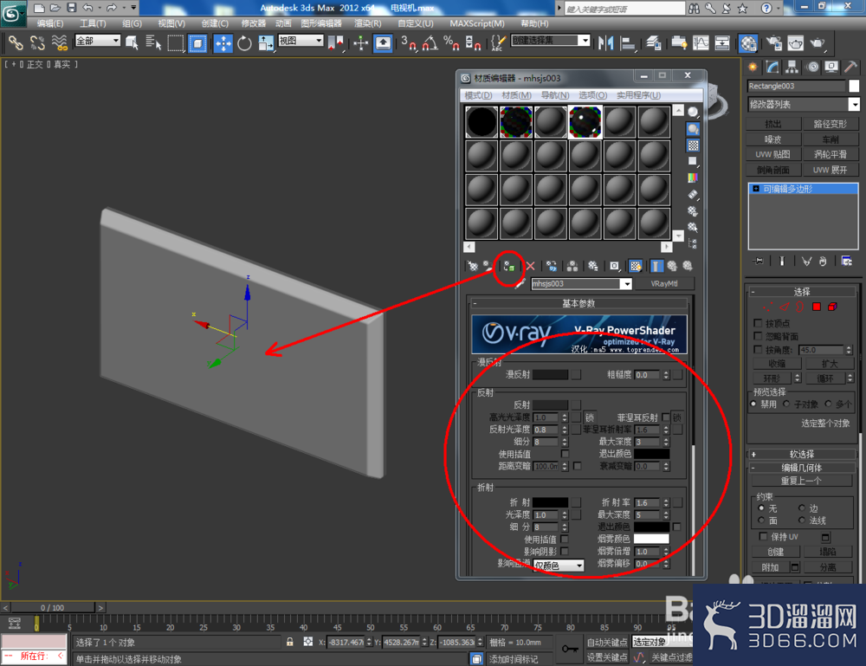The image size is (866, 666).
Task: Open the Hierarchy command panel tab
Action: click(792, 68)
